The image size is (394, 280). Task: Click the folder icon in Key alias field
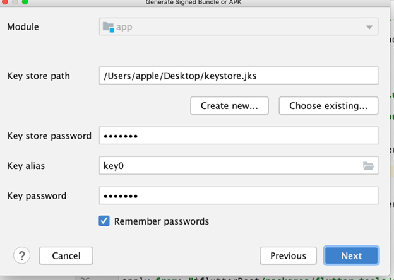click(368, 166)
